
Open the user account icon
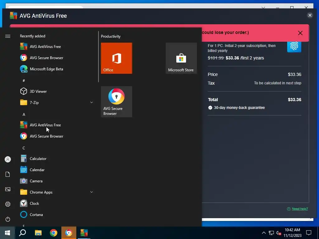(x=8, y=159)
